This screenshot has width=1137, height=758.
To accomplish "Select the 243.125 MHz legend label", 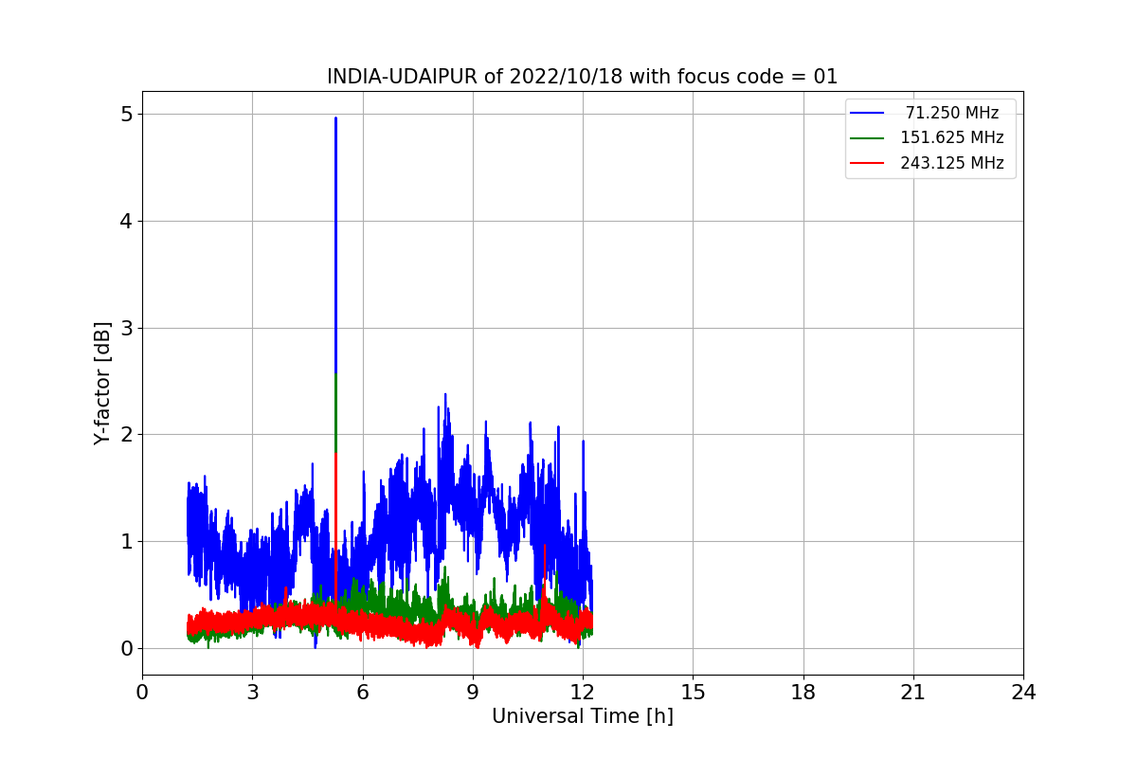I will pos(952,163).
